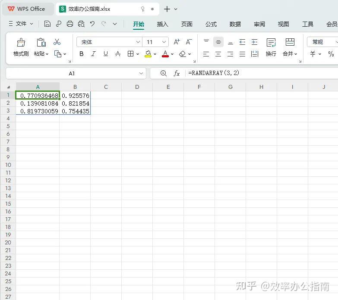The height and width of the screenshot is (300, 338).
Task: Click the new tab plus button
Action: tap(167, 9)
